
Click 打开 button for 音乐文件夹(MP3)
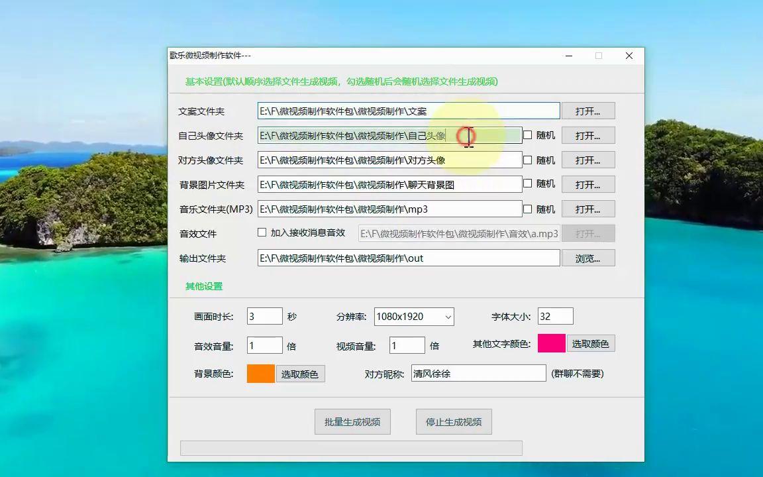pyautogui.click(x=588, y=209)
